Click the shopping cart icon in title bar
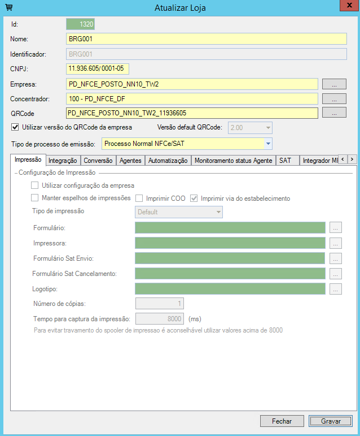 coord(8,8)
